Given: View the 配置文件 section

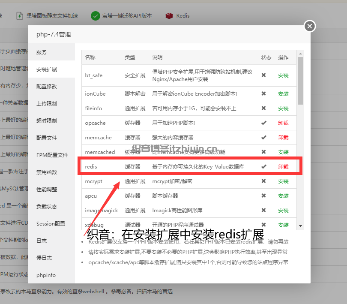Looking at the screenshot, I should pos(51,138).
